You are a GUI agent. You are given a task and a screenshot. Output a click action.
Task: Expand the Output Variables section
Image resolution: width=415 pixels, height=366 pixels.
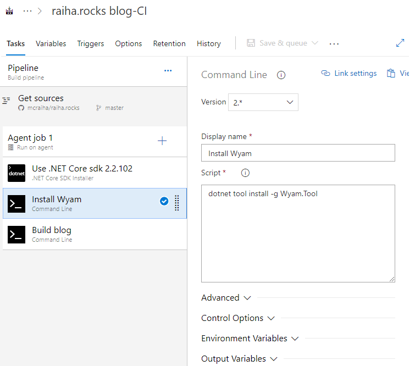239,359
